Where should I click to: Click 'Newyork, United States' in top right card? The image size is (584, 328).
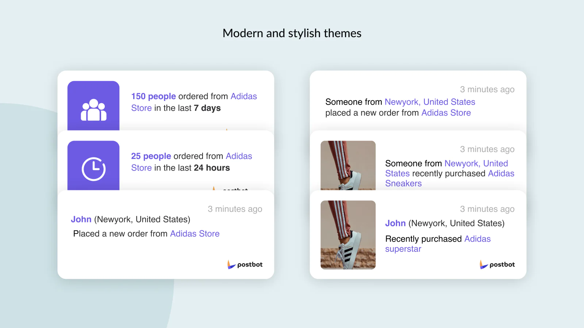click(x=430, y=102)
